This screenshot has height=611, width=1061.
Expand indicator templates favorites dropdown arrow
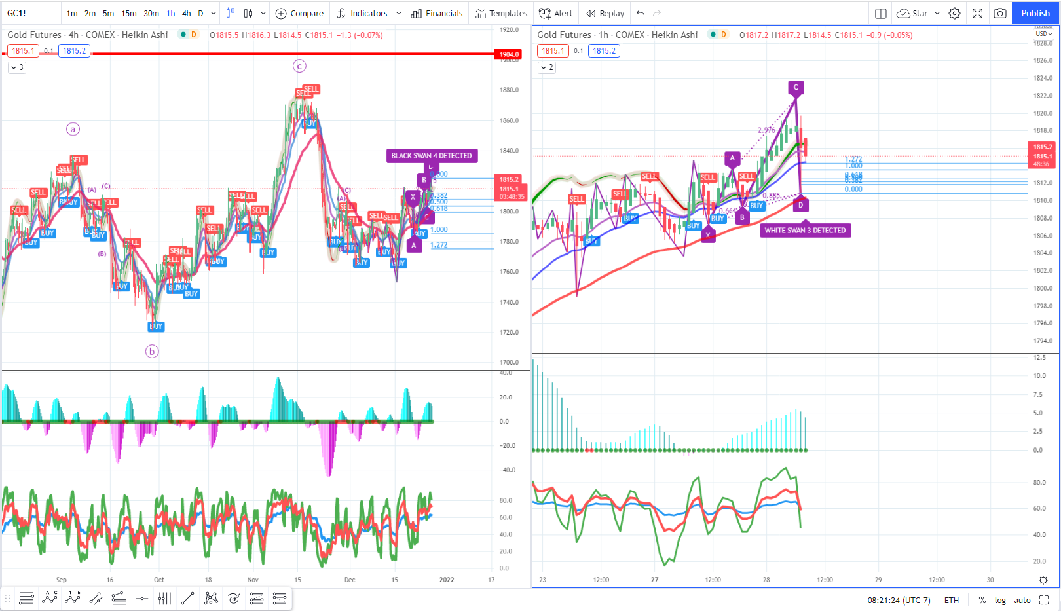398,13
